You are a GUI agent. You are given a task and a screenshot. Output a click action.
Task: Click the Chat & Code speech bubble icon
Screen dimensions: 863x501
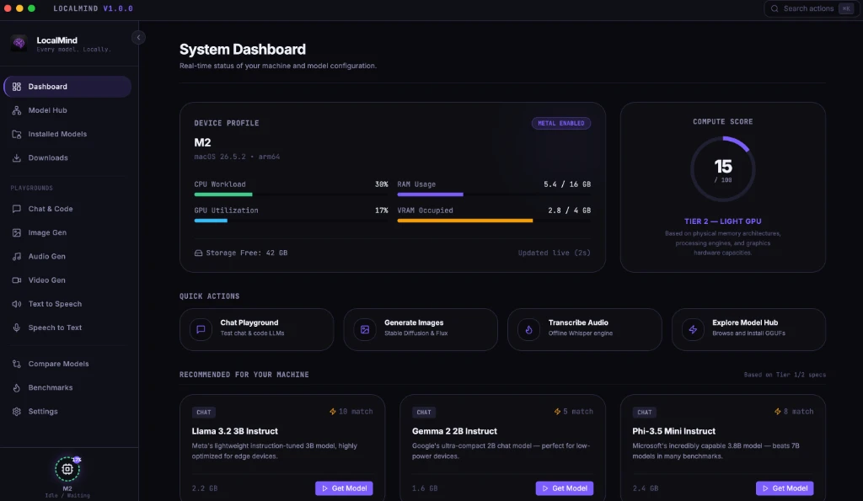click(x=17, y=209)
